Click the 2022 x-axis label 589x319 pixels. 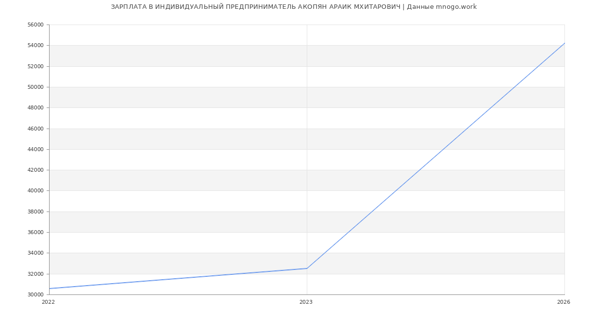pyautogui.click(x=49, y=302)
